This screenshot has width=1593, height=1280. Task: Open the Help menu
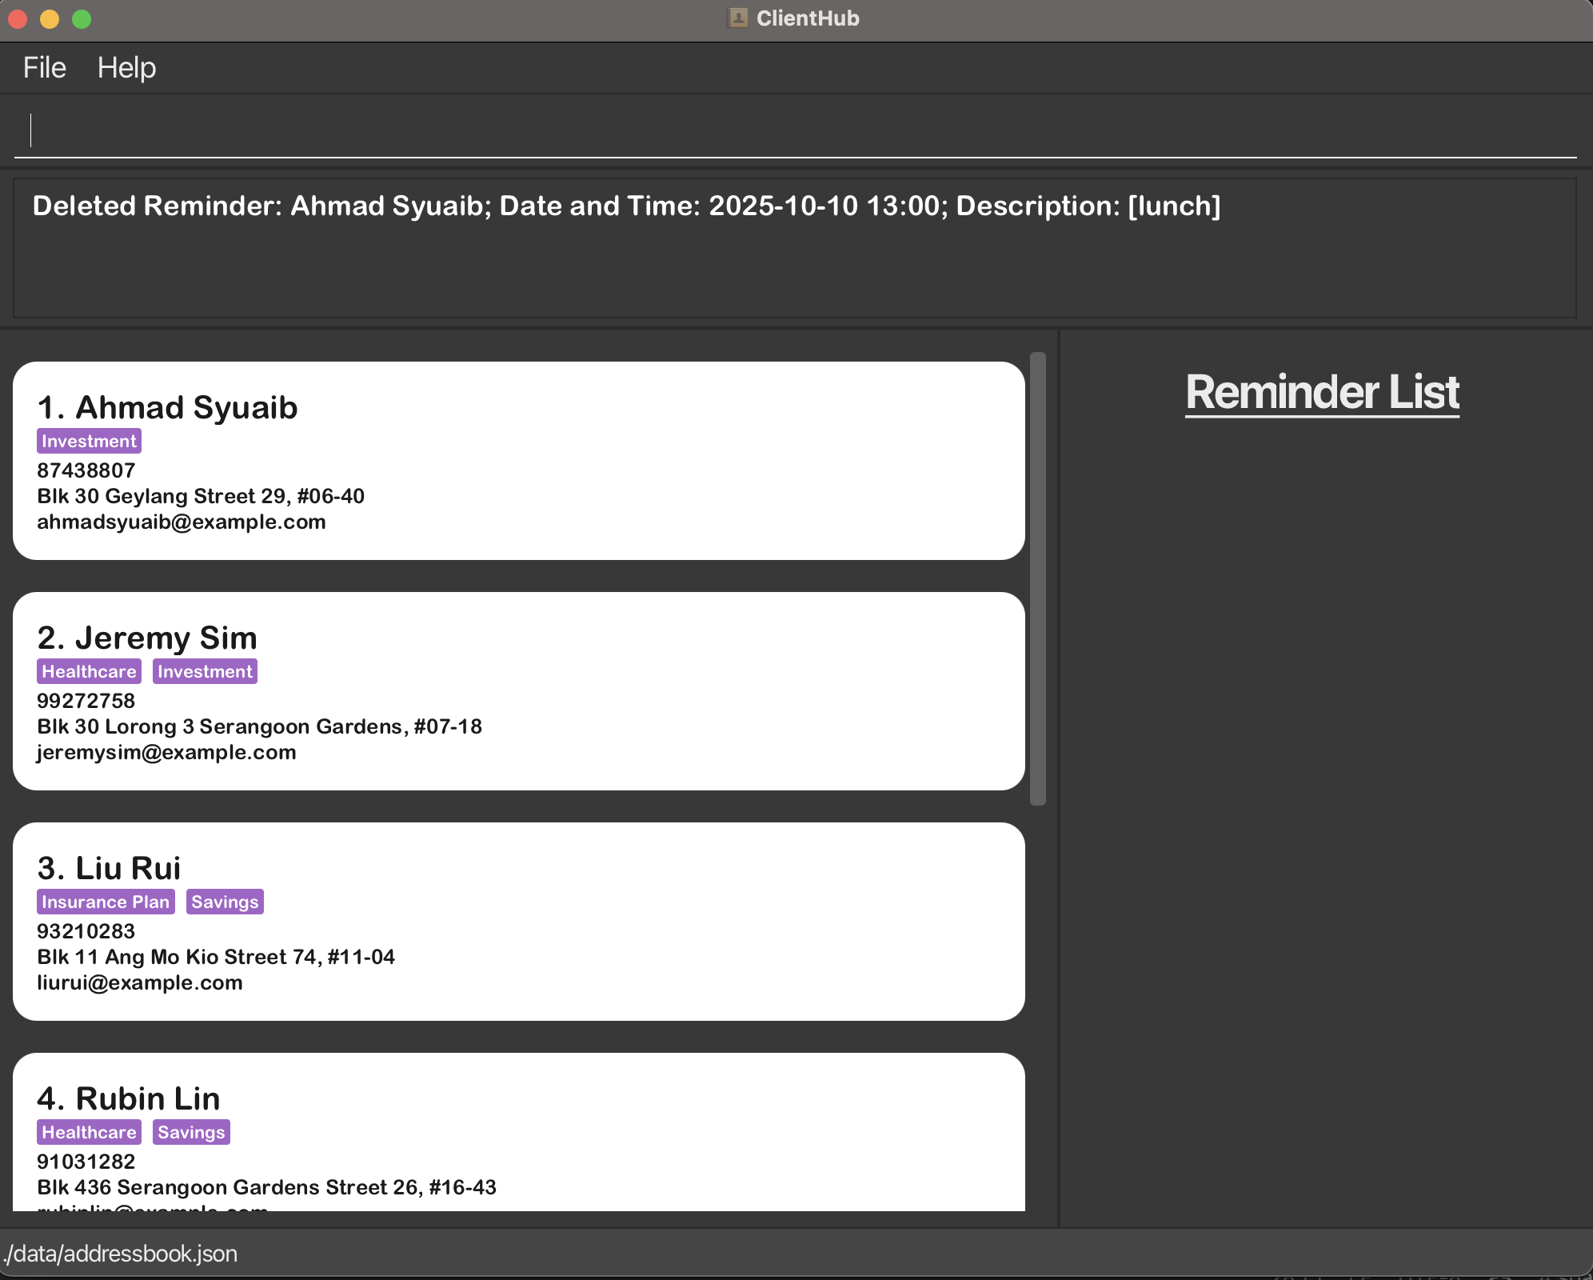[126, 68]
